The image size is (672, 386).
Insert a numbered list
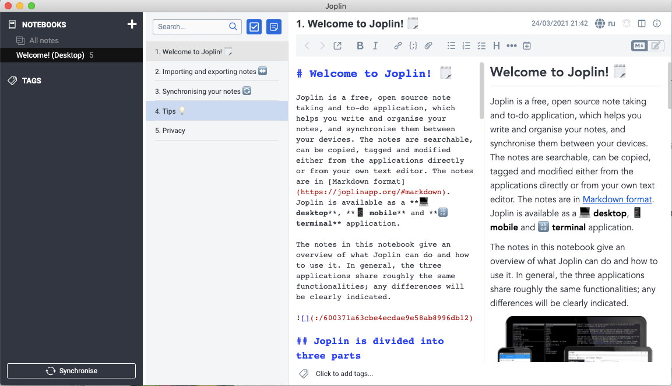(x=466, y=45)
